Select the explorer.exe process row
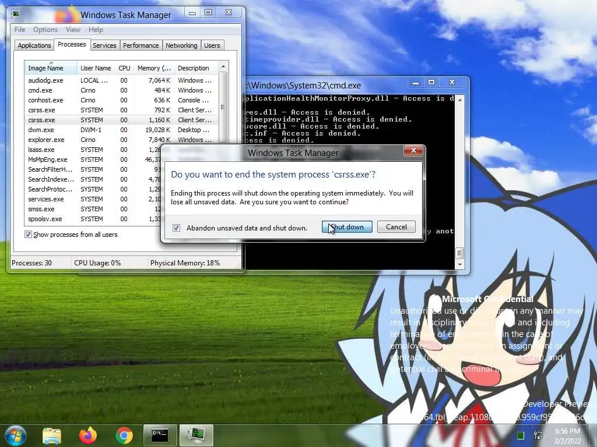This screenshot has height=447, width=597. (x=122, y=140)
